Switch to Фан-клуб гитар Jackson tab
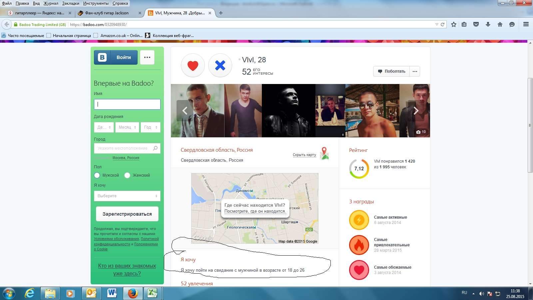Viewport: 533px width, 300px height. point(107,13)
